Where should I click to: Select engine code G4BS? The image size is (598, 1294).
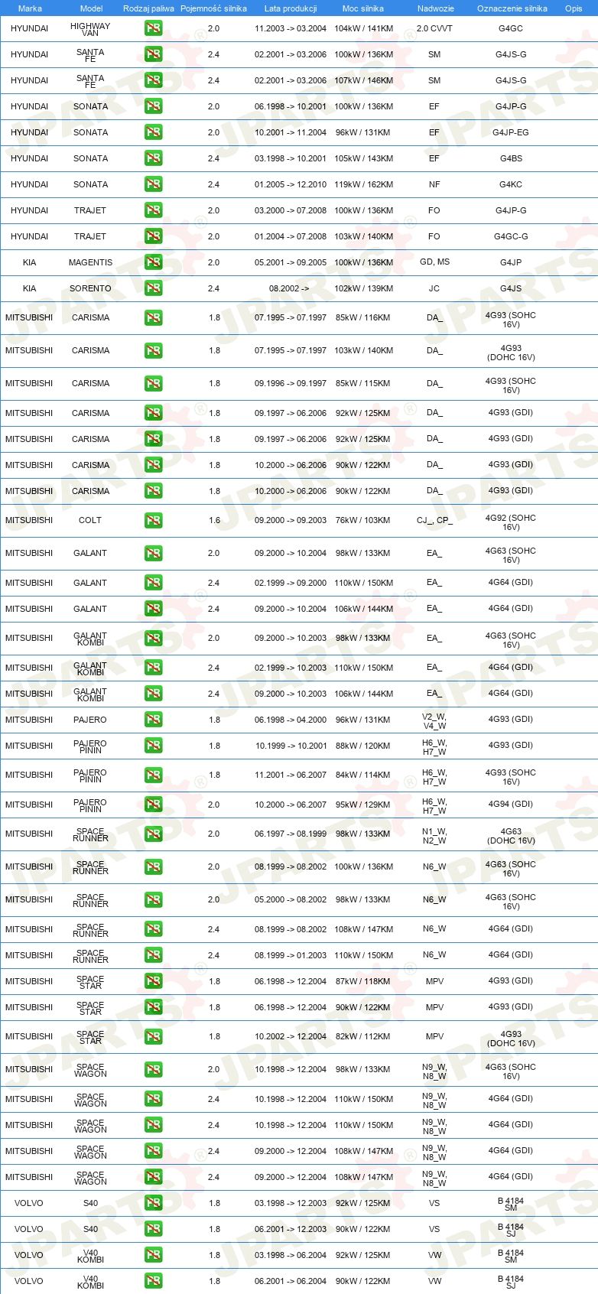[x=511, y=158]
